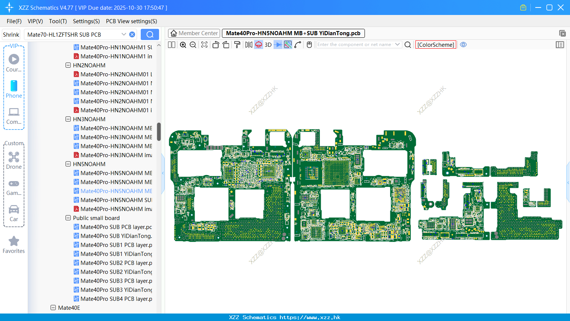Collapse the HN3NOAHM folder
Screen dimensions: 570x321
click(x=68, y=119)
